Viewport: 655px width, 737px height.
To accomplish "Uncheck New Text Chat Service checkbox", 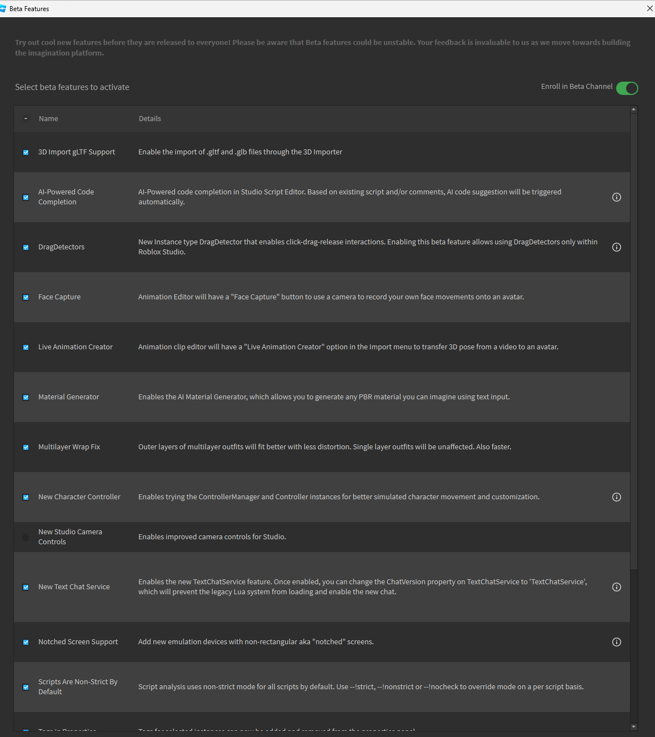I will [26, 587].
